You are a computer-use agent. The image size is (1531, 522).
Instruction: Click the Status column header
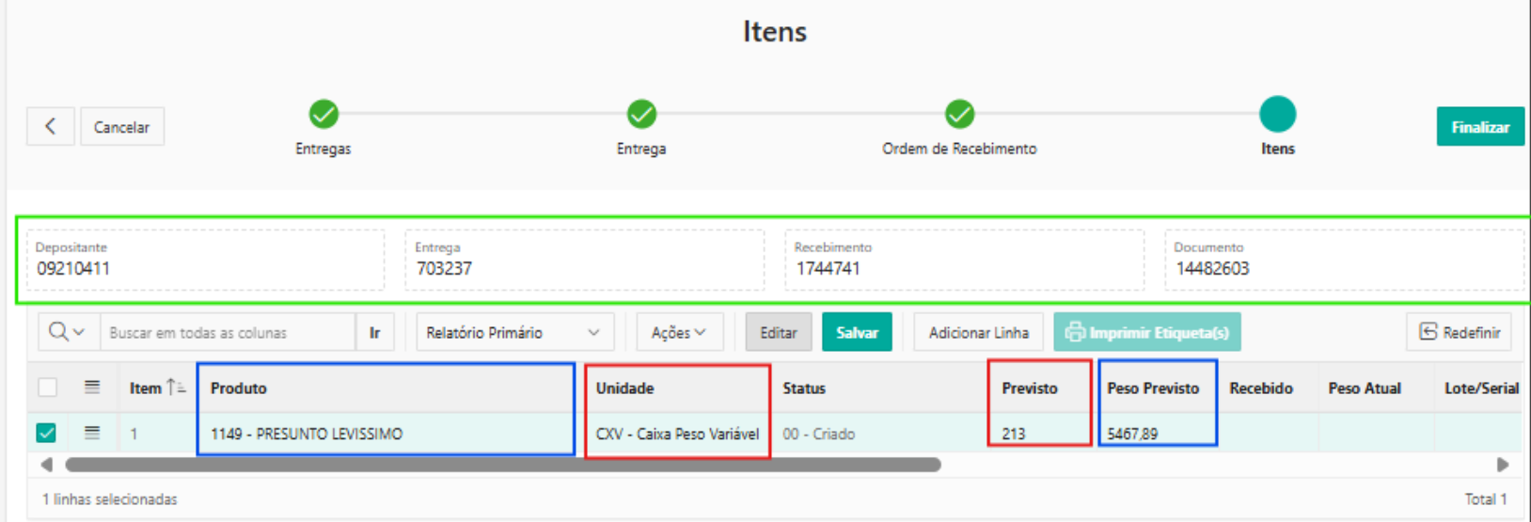[x=804, y=388]
